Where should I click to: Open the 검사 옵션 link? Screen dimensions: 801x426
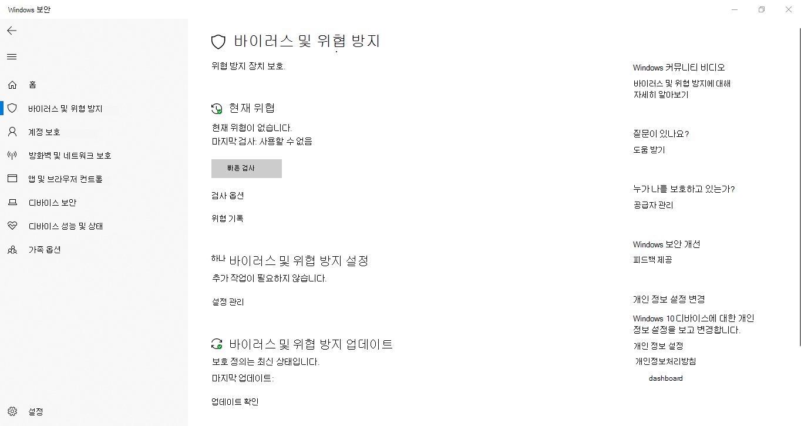click(227, 196)
